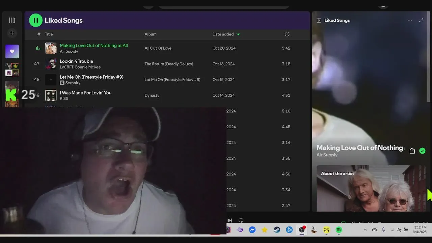Click date Oct 14, 2024
The height and width of the screenshot is (243, 432).
(223, 96)
